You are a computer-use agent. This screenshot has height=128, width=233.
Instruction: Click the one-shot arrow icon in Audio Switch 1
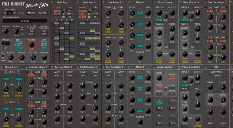pyautogui.click(x=166, y=88)
